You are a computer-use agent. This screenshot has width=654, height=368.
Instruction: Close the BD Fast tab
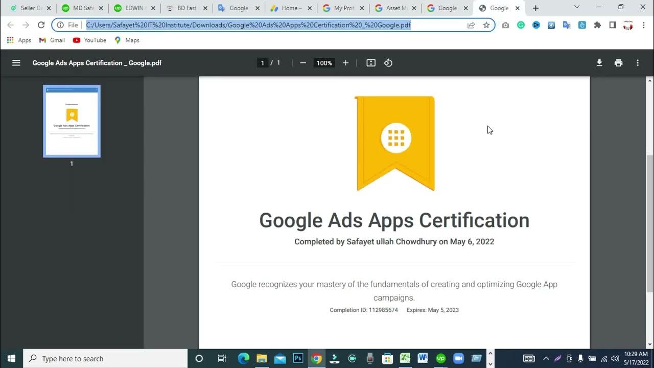(x=205, y=8)
